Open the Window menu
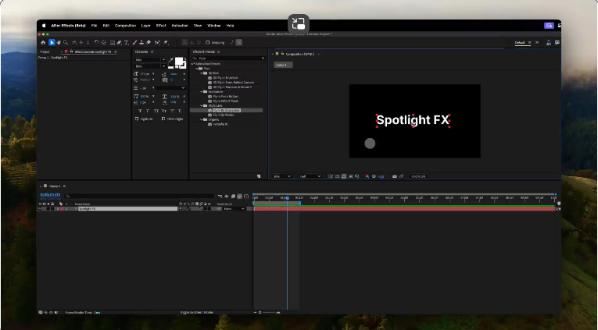Screen dimensions: 598x330 [214, 26]
